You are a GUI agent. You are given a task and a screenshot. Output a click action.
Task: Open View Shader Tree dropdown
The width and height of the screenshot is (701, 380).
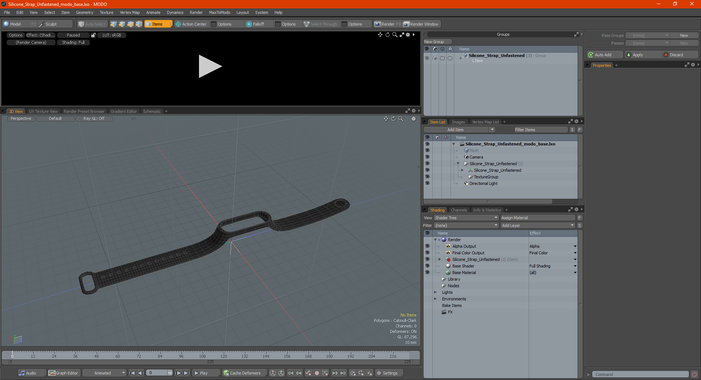coord(466,218)
